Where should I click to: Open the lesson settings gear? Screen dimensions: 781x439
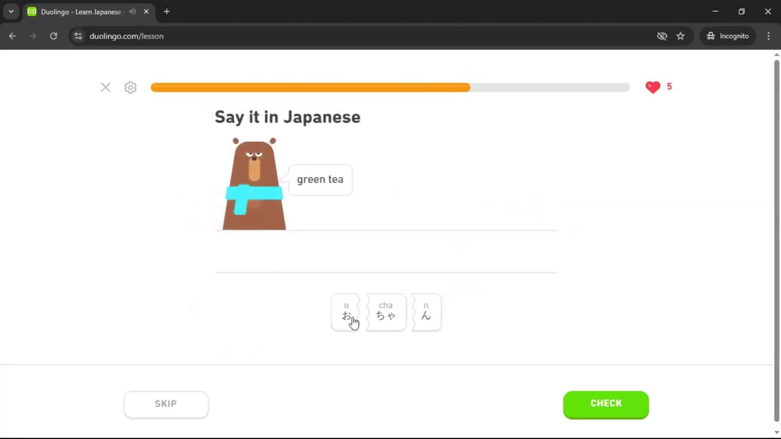coord(130,87)
